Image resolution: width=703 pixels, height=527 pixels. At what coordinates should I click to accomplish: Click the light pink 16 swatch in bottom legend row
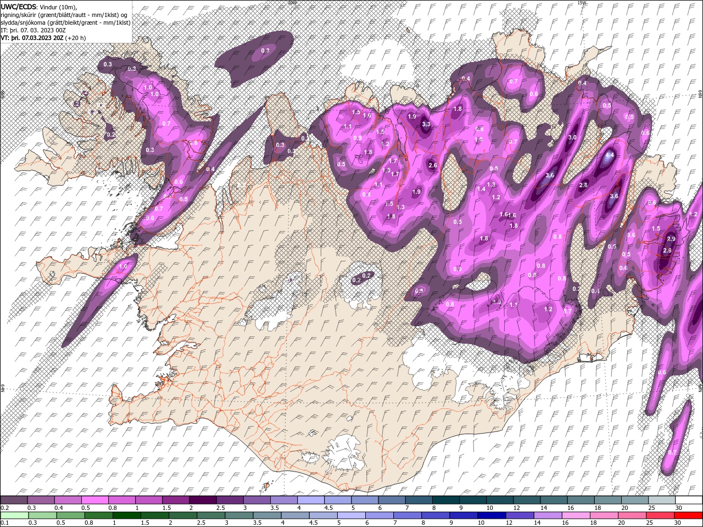[x=576, y=515]
